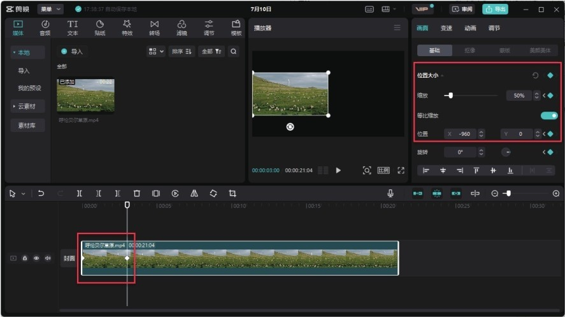Image resolution: width=565 pixels, height=317 pixels.
Task: Open the 排序 sort dropdown
Action: coord(182,52)
